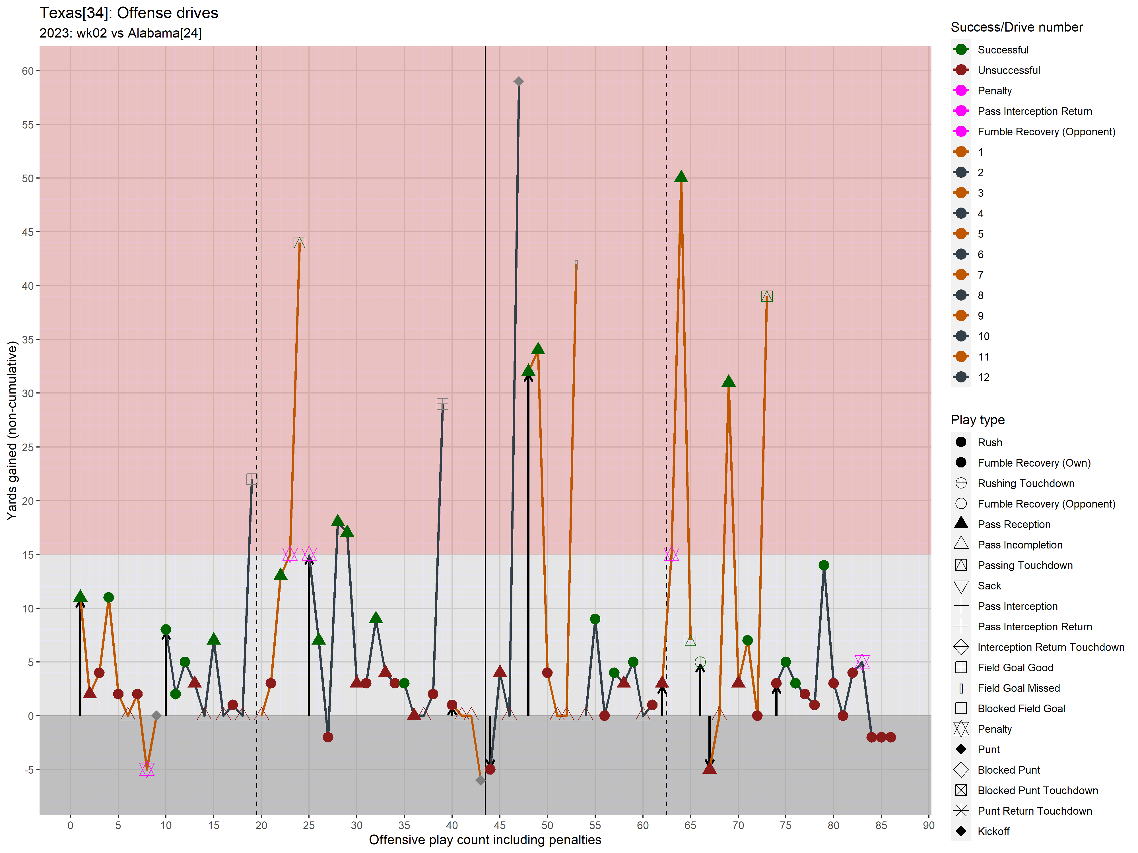1138x853 pixels.
Task: Click the green pass reception triangle at 50 yards
Action: click(681, 177)
